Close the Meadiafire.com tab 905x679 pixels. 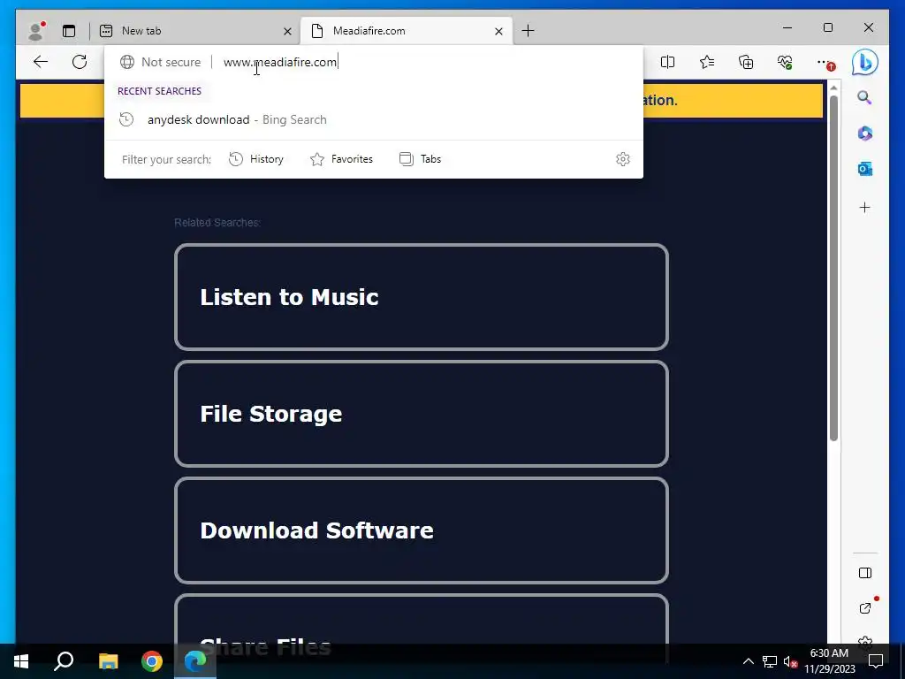(x=498, y=31)
